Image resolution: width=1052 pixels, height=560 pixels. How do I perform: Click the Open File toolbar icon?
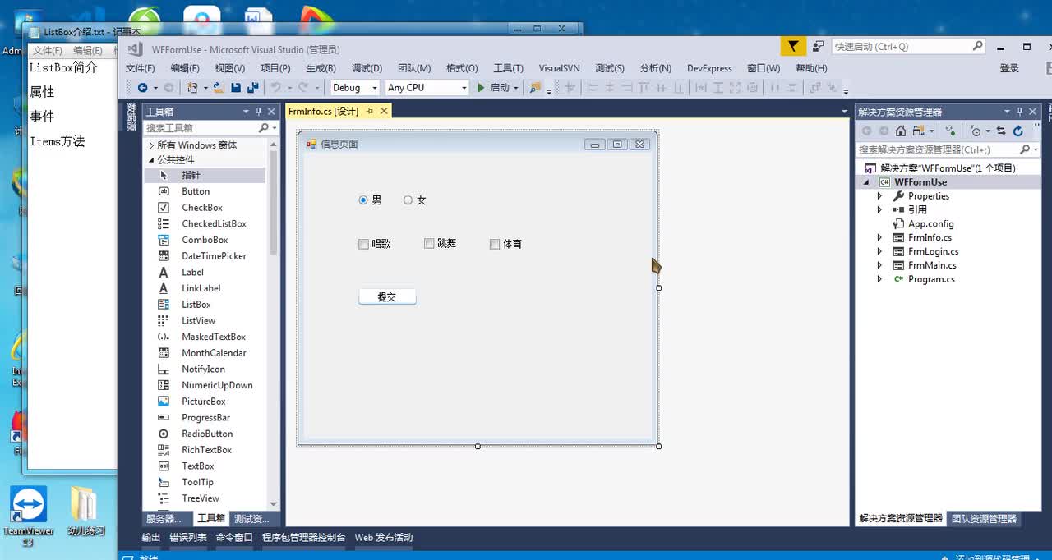click(219, 88)
